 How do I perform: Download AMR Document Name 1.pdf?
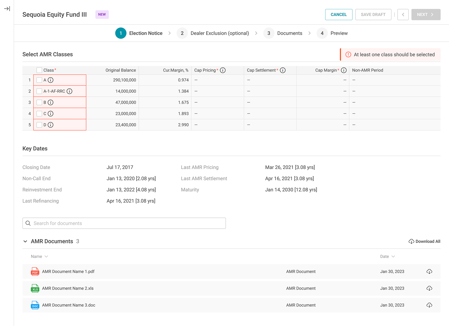429,271
